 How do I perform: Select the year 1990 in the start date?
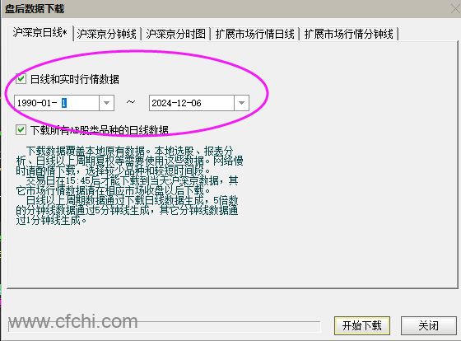coord(27,103)
